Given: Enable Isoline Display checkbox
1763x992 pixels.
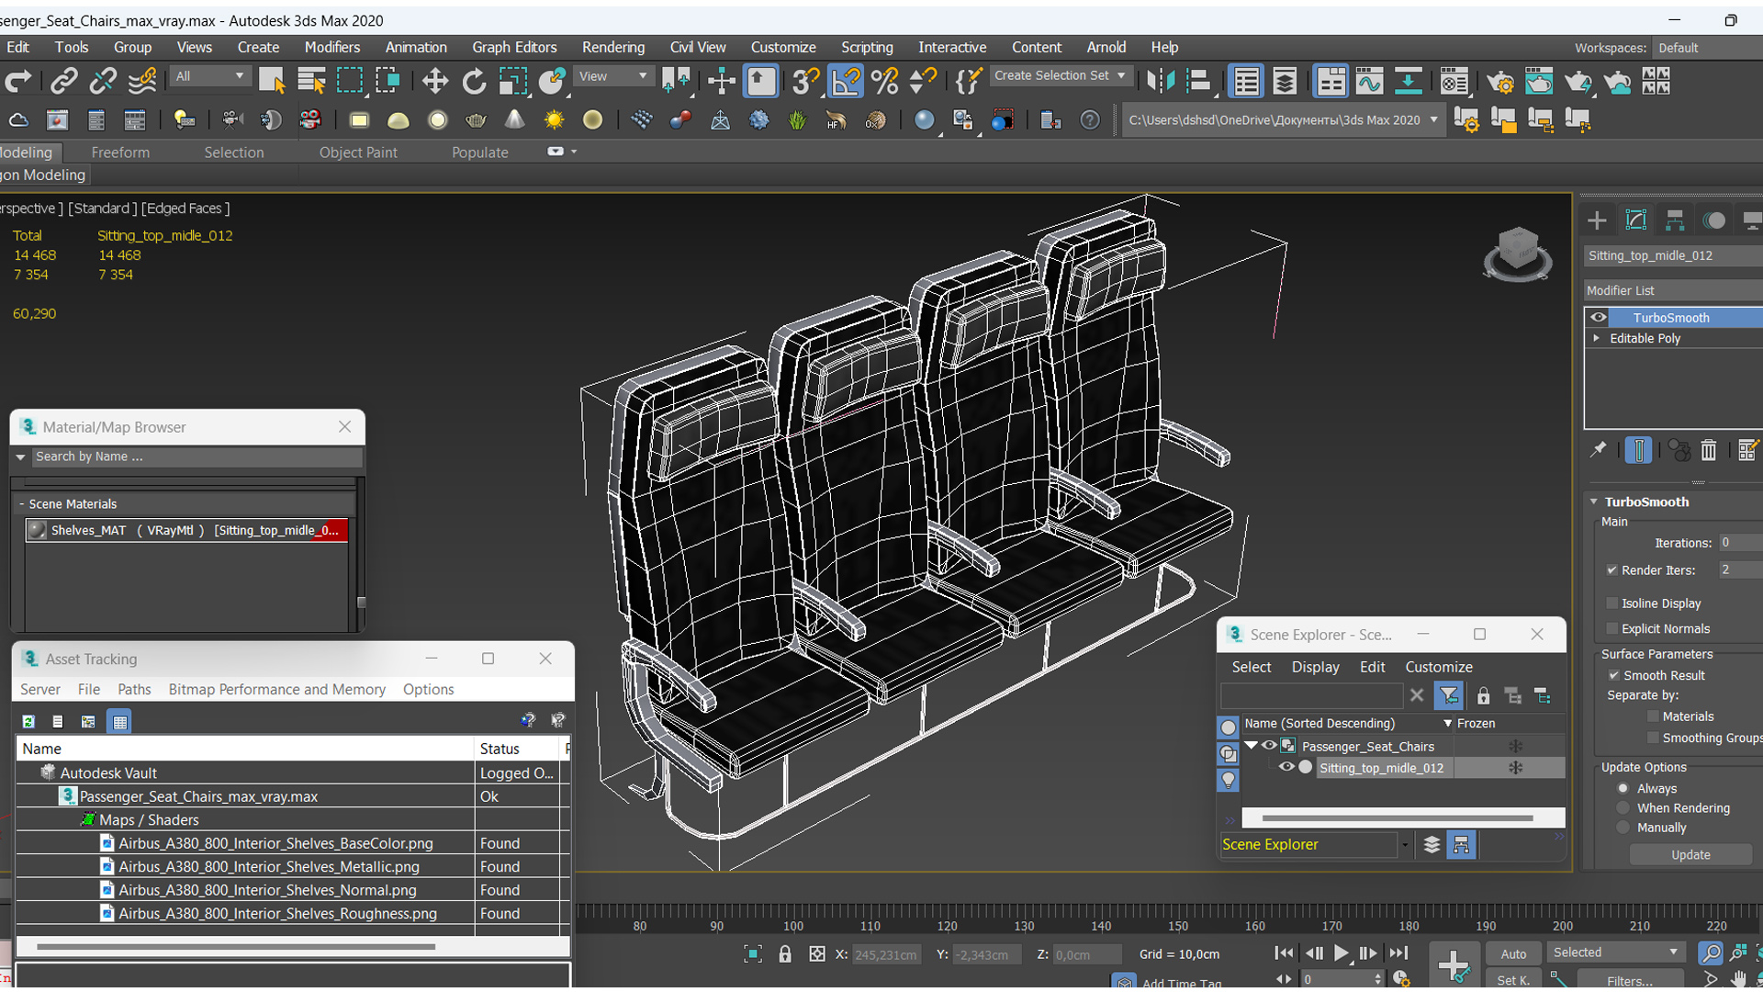Looking at the screenshot, I should pyautogui.click(x=1612, y=603).
